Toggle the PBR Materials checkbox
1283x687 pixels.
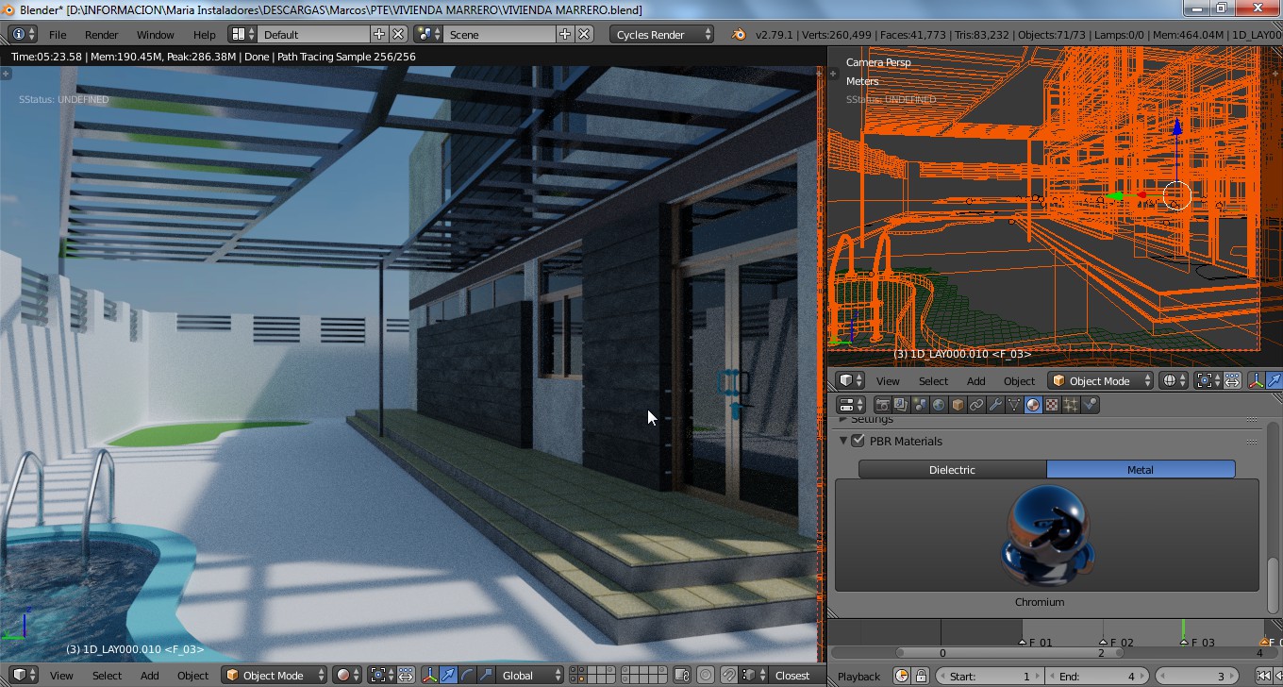(858, 441)
